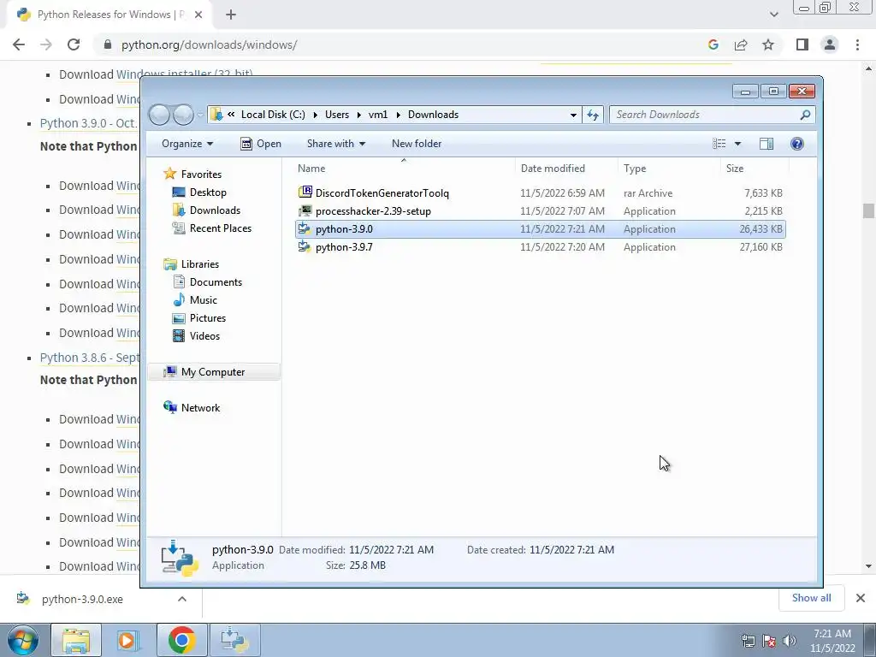This screenshot has height=657, width=876.
Task: Sort by the Type column header
Action: [x=669, y=169]
